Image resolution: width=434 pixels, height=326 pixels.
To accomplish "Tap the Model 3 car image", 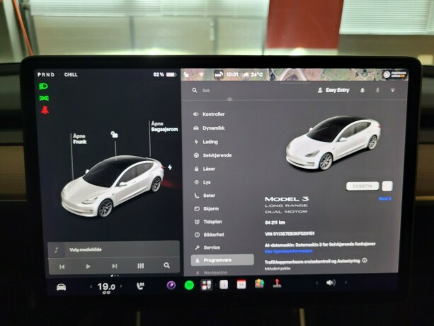I will [333, 143].
